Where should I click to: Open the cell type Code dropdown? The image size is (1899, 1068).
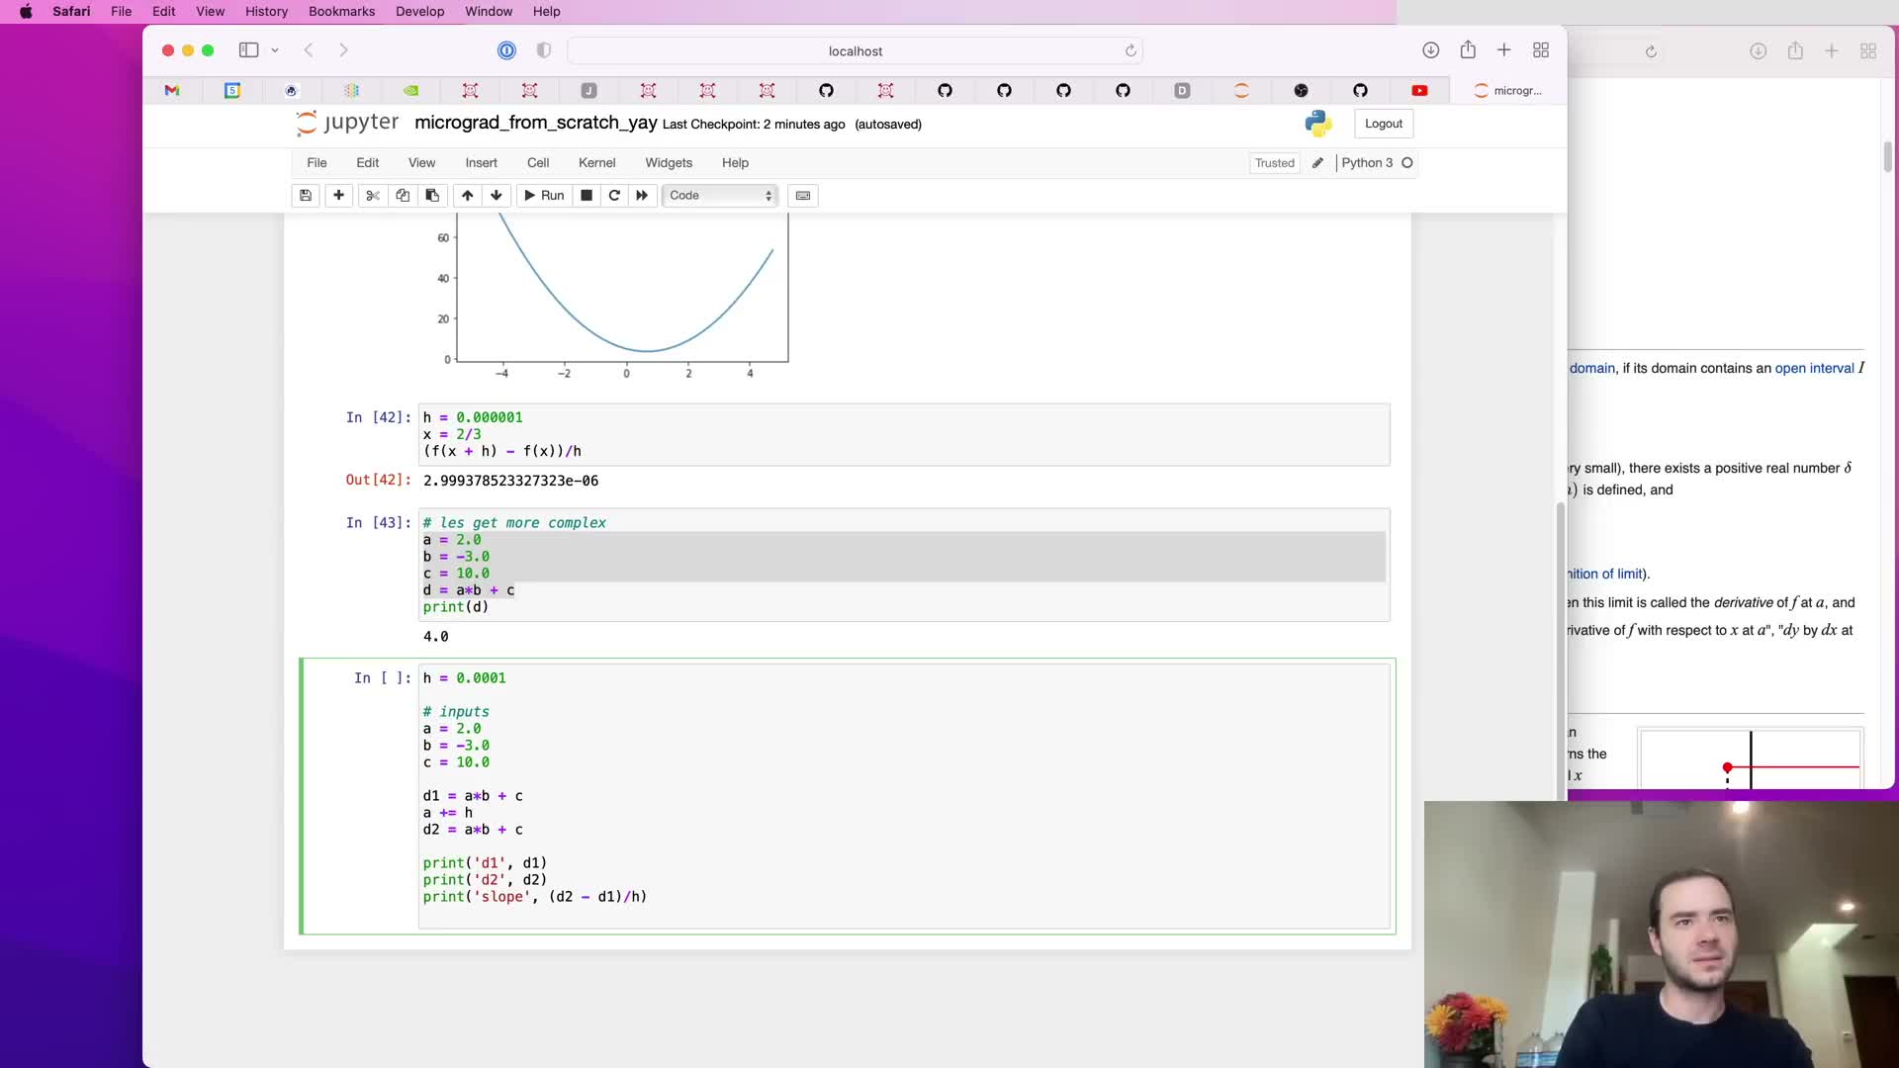pyautogui.click(x=720, y=196)
